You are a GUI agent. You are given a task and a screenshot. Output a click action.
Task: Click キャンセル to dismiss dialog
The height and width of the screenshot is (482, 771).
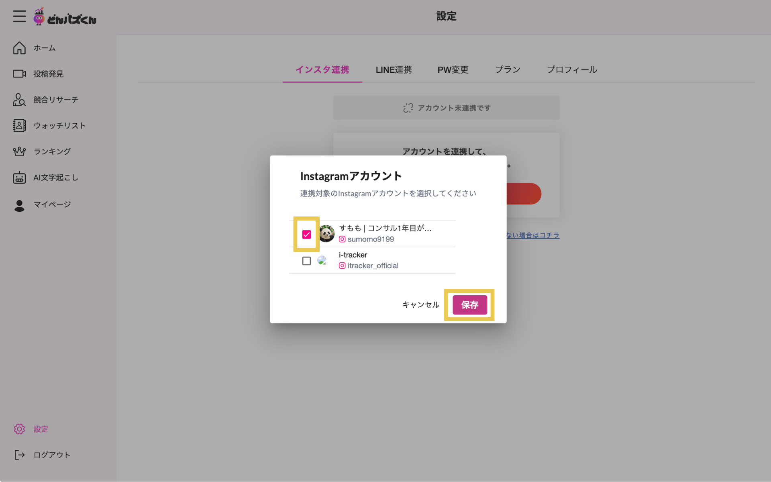click(x=420, y=305)
